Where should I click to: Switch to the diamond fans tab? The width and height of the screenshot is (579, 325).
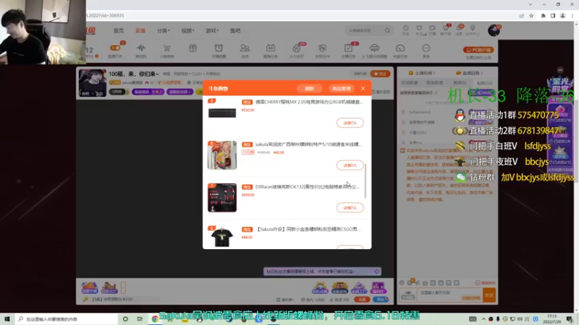(x=485, y=83)
